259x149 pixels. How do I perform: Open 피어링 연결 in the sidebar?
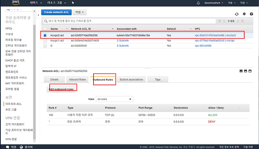12,89
